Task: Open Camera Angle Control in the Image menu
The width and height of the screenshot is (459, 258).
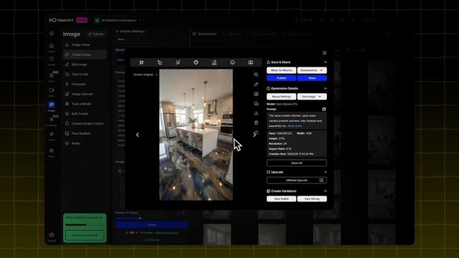Action: pos(85,123)
